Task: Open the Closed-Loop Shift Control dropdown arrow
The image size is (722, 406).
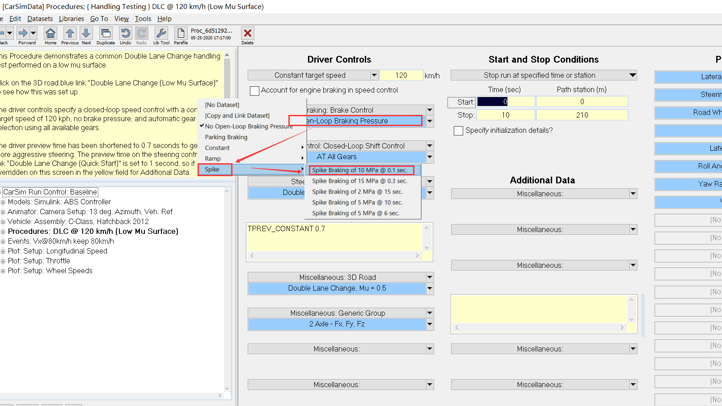Action: [x=430, y=146]
